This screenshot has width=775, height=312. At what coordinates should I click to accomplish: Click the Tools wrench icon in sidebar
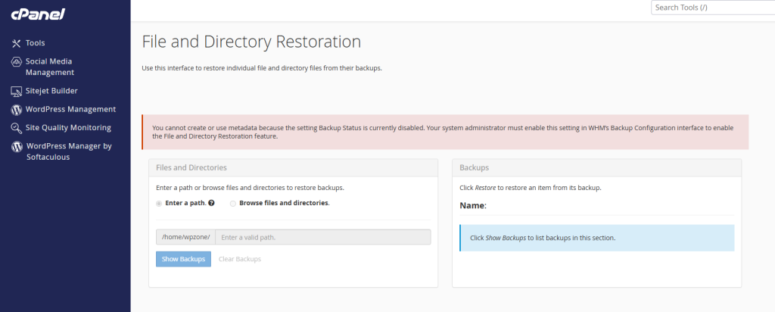point(17,43)
